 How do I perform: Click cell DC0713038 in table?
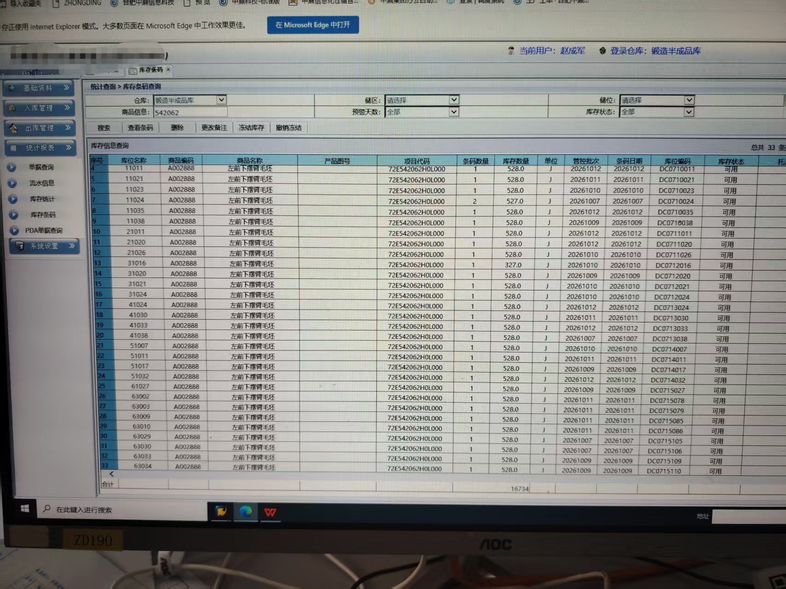pyautogui.click(x=669, y=338)
